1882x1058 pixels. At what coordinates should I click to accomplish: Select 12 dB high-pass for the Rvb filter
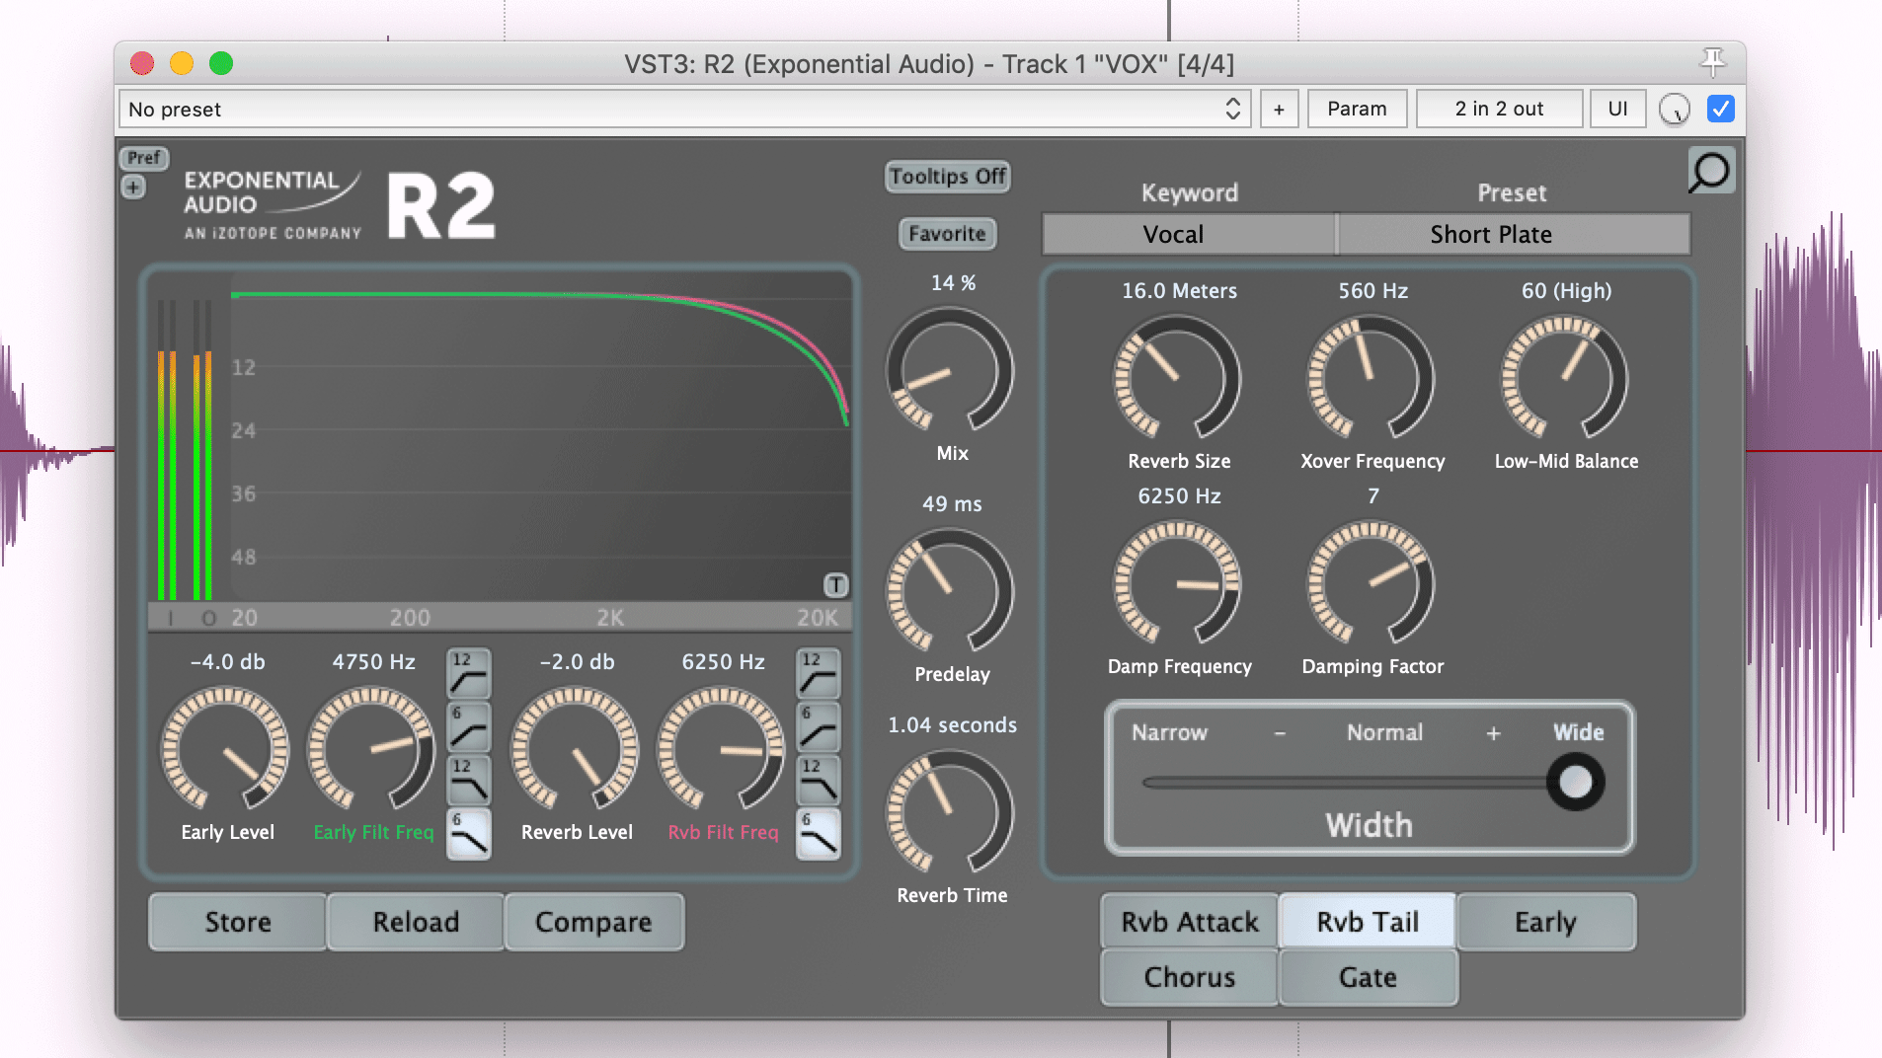[819, 673]
